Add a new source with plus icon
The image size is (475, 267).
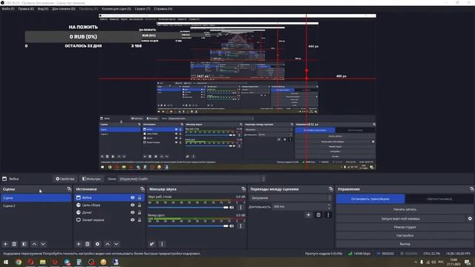(x=79, y=244)
